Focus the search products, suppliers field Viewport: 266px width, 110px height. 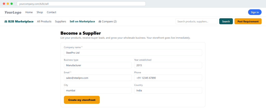click(x=196, y=21)
